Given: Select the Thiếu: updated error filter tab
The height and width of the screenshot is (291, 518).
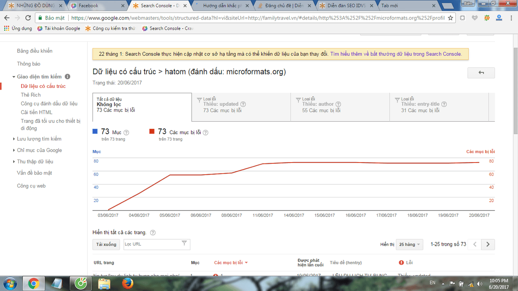Looking at the screenshot, I should click(x=241, y=107).
